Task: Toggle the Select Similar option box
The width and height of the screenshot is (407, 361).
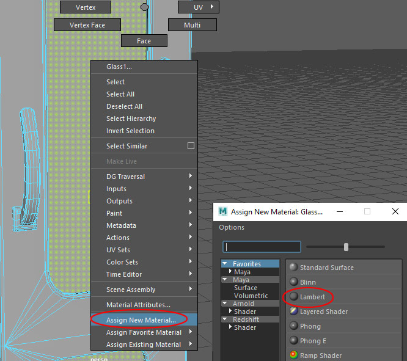Action: [191, 146]
